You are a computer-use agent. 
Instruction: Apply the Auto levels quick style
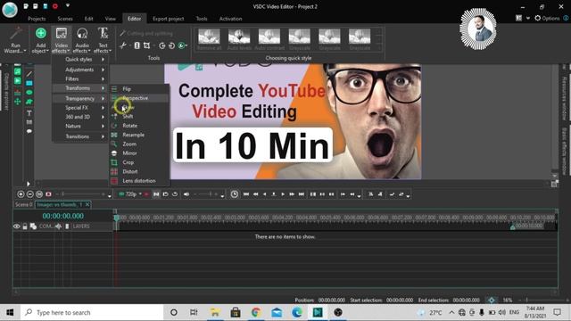point(239,39)
